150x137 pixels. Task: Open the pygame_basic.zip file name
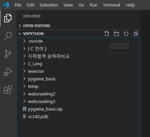[45, 109]
